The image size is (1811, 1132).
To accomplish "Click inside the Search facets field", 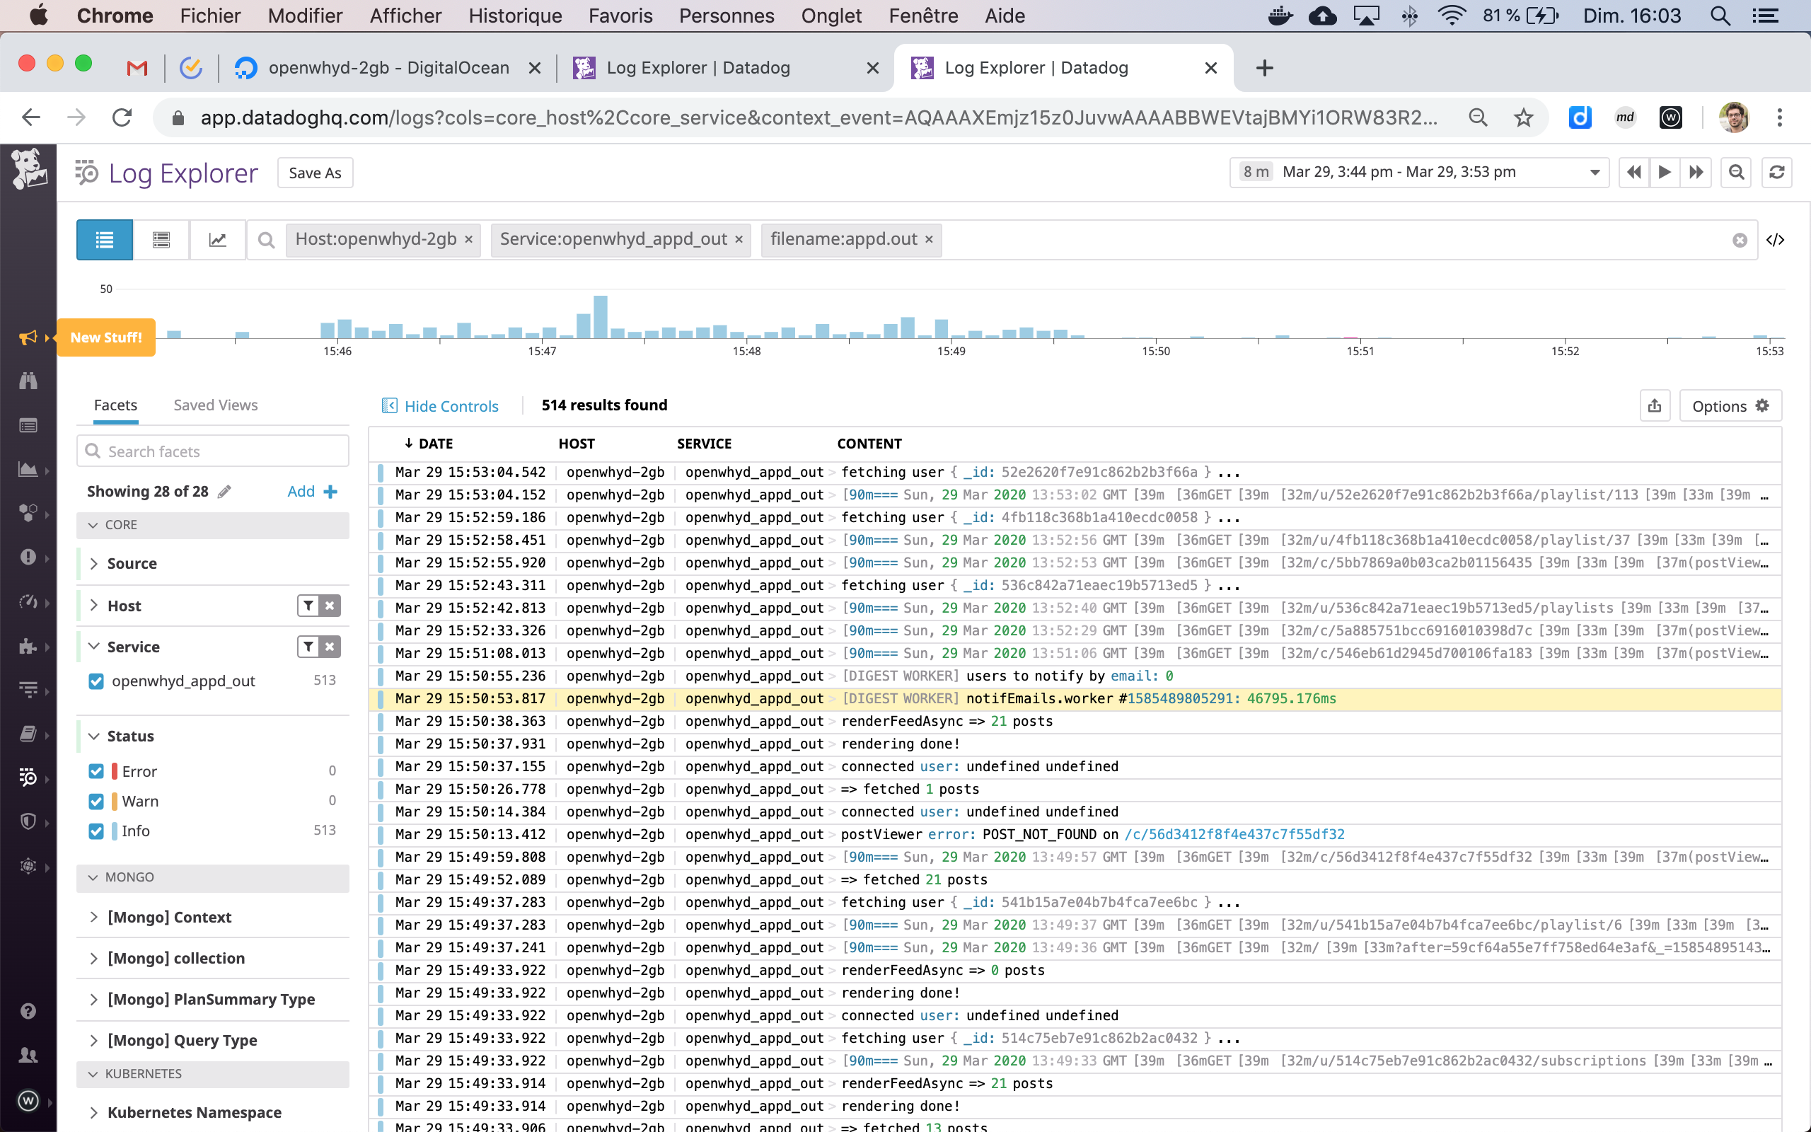I will coord(213,451).
